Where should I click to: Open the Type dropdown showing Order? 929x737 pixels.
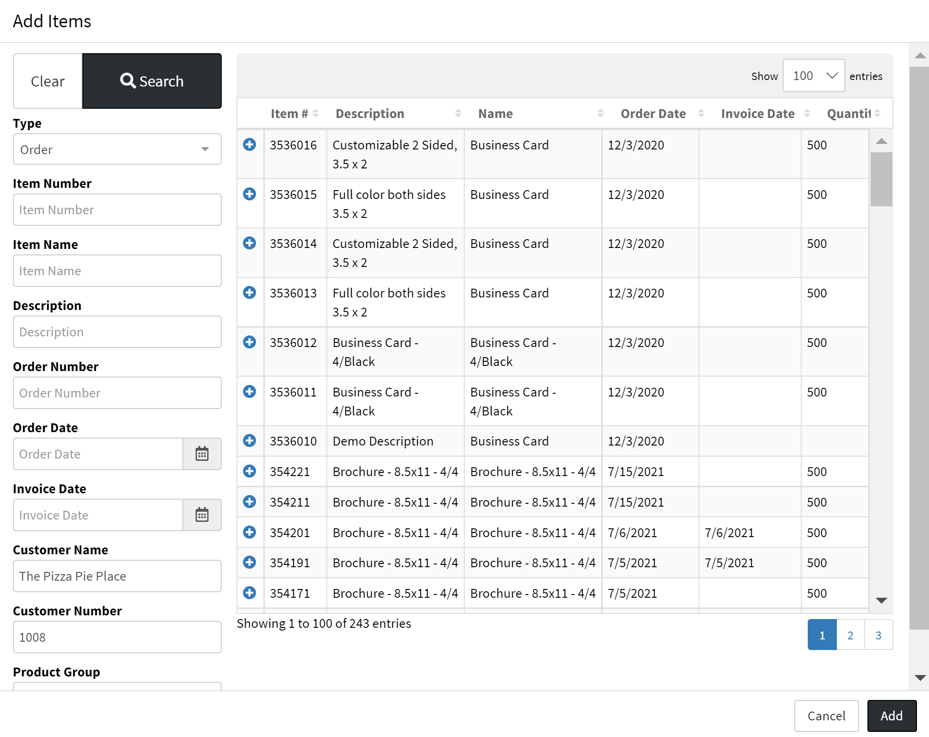tap(117, 149)
